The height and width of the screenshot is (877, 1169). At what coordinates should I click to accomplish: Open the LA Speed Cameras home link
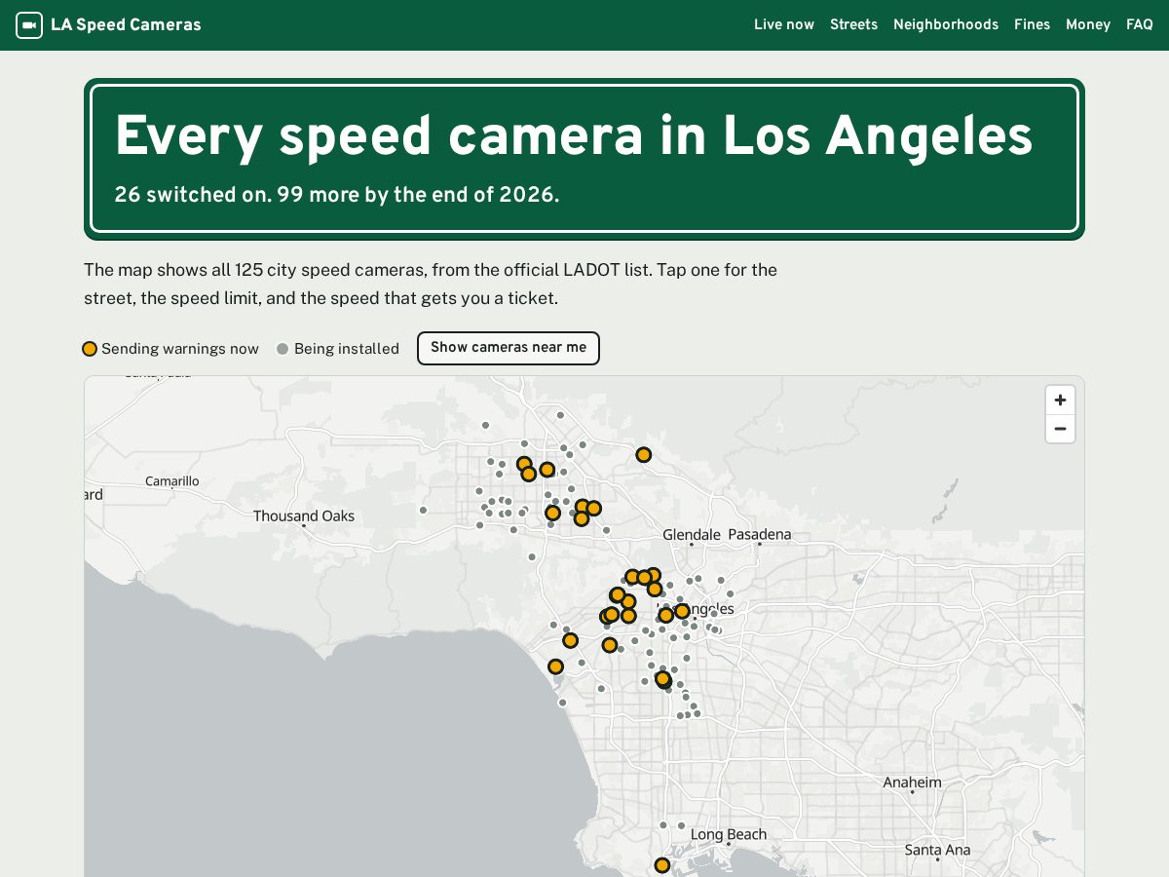pyautogui.click(x=108, y=25)
